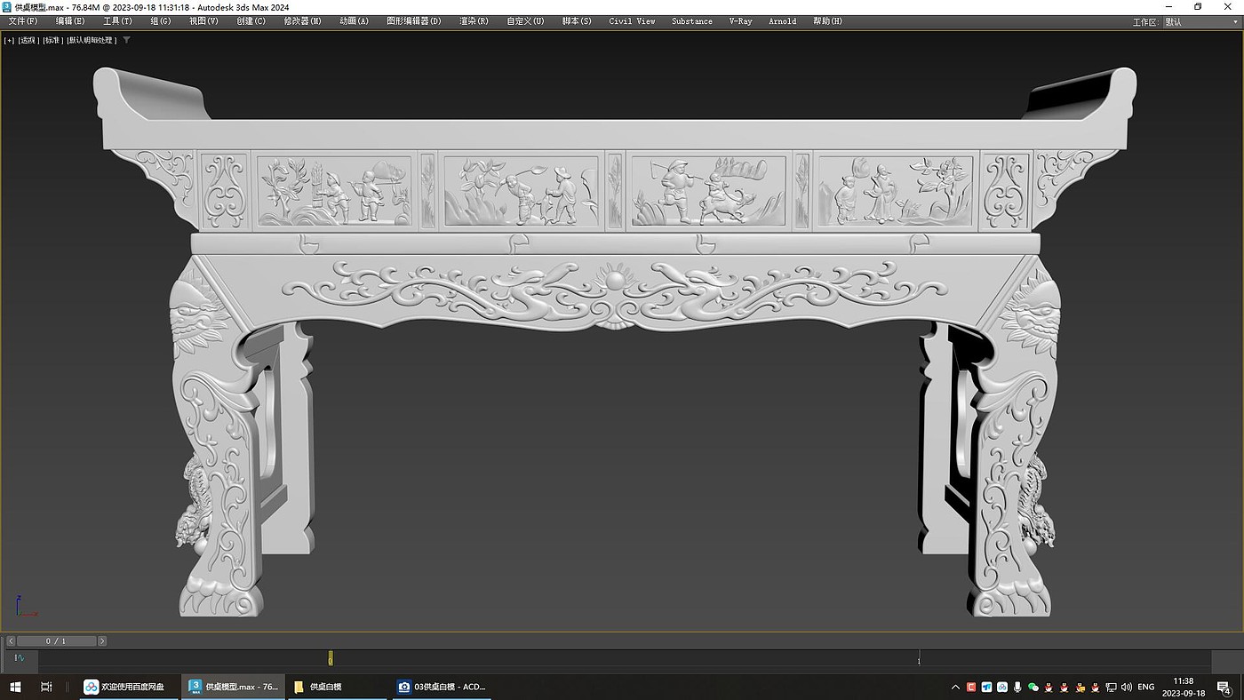The width and height of the screenshot is (1244, 700).
Task: Open the 渲染(R) rendering menu
Action: coord(474,21)
